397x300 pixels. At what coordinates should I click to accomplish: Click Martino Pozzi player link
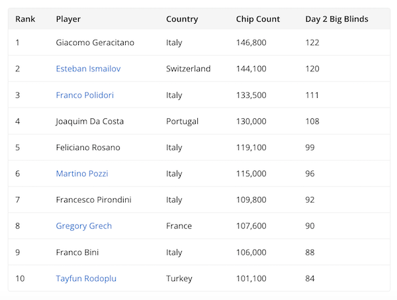(x=82, y=174)
